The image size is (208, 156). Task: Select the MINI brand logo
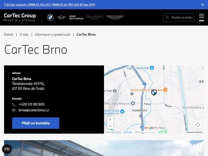[61, 17]
